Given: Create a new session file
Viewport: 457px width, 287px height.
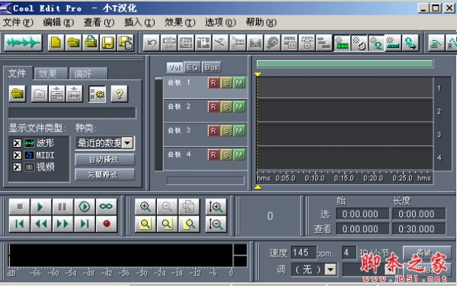Looking at the screenshot, I should (x=56, y=43).
